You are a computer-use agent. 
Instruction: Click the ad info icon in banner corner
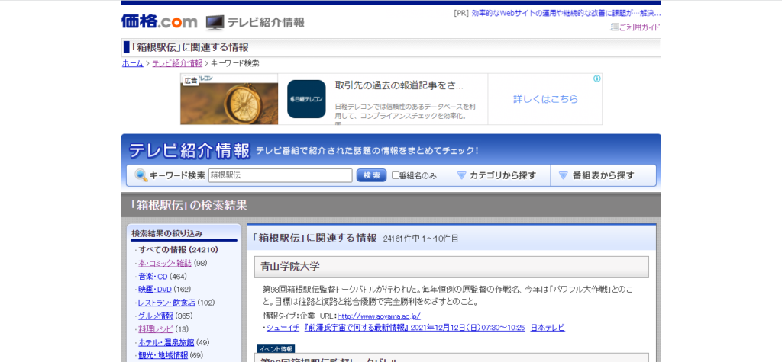[597, 78]
